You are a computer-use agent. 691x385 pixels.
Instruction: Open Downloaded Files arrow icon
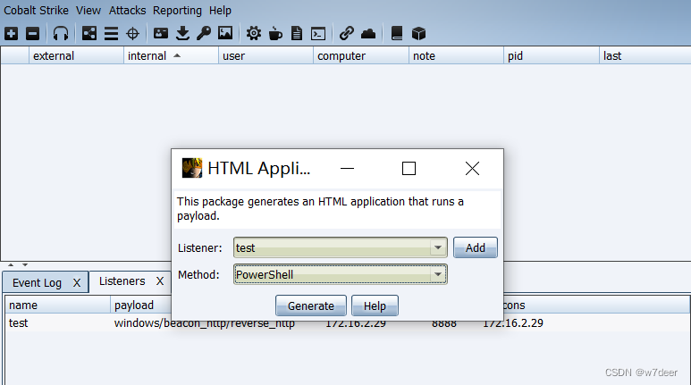[182, 33]
